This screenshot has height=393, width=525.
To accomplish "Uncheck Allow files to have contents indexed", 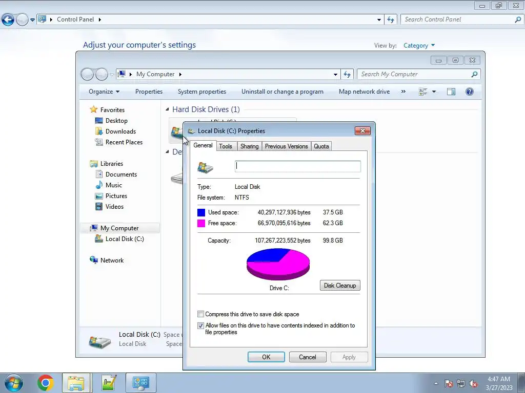I will tap(200, 325).
